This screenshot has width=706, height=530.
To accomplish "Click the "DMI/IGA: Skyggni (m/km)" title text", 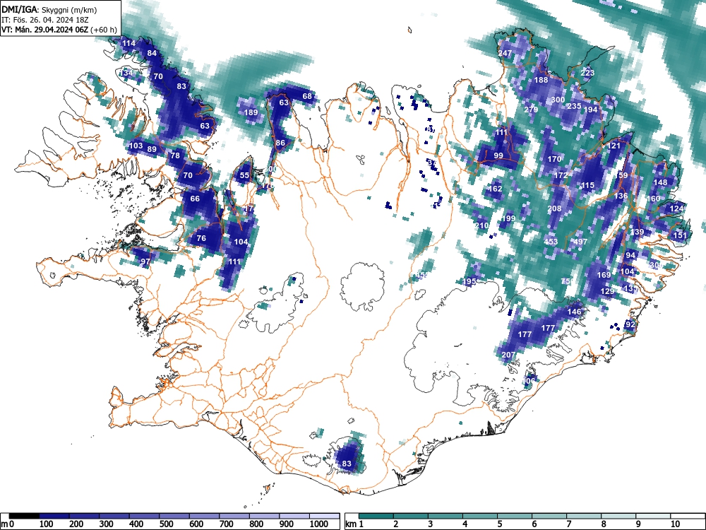I will coord(49,10).
